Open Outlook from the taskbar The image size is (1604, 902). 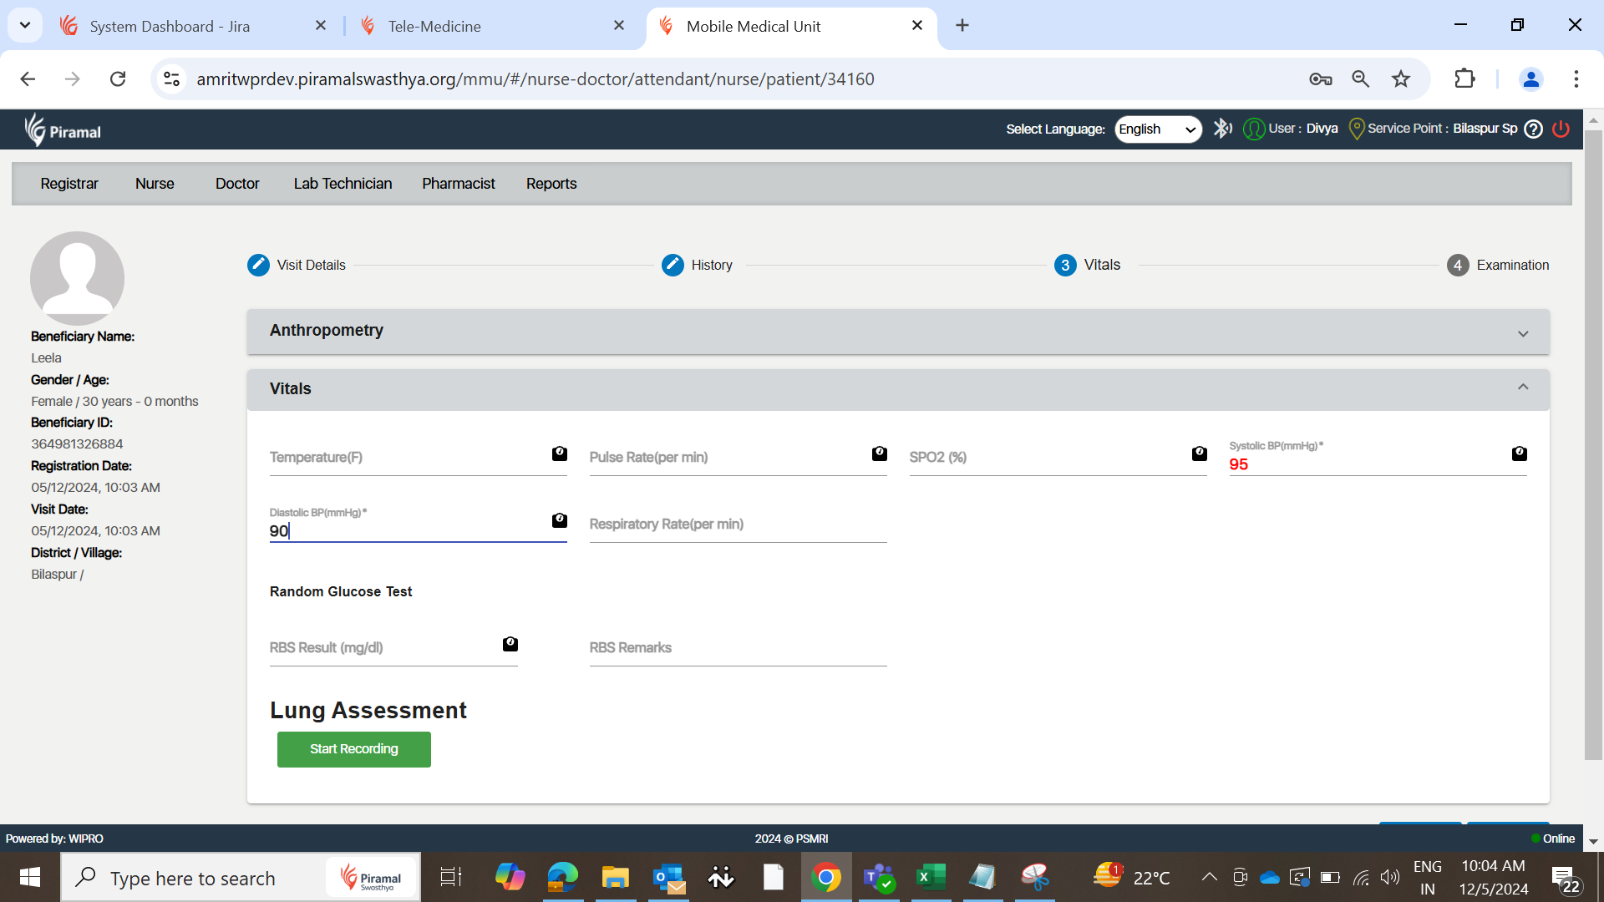click(668, 877)
